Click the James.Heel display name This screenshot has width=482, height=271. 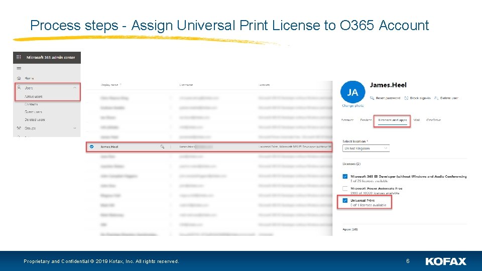pos(109,147)
